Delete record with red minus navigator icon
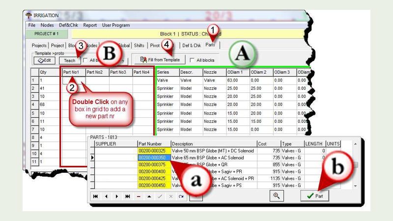 tap(139, 196)
